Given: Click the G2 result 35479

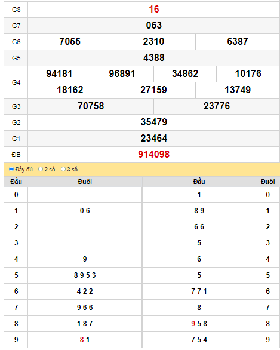Looking at the screenshot, I should pos(153,122).
